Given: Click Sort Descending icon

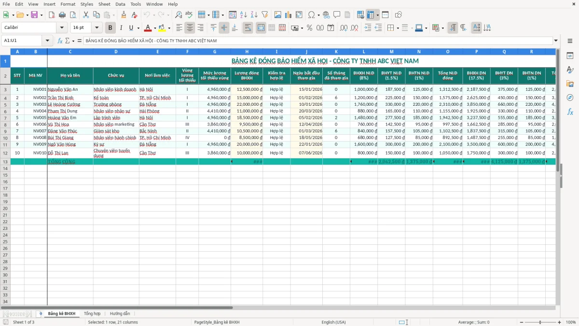Looking at the screenshot, I should (254, 15).
